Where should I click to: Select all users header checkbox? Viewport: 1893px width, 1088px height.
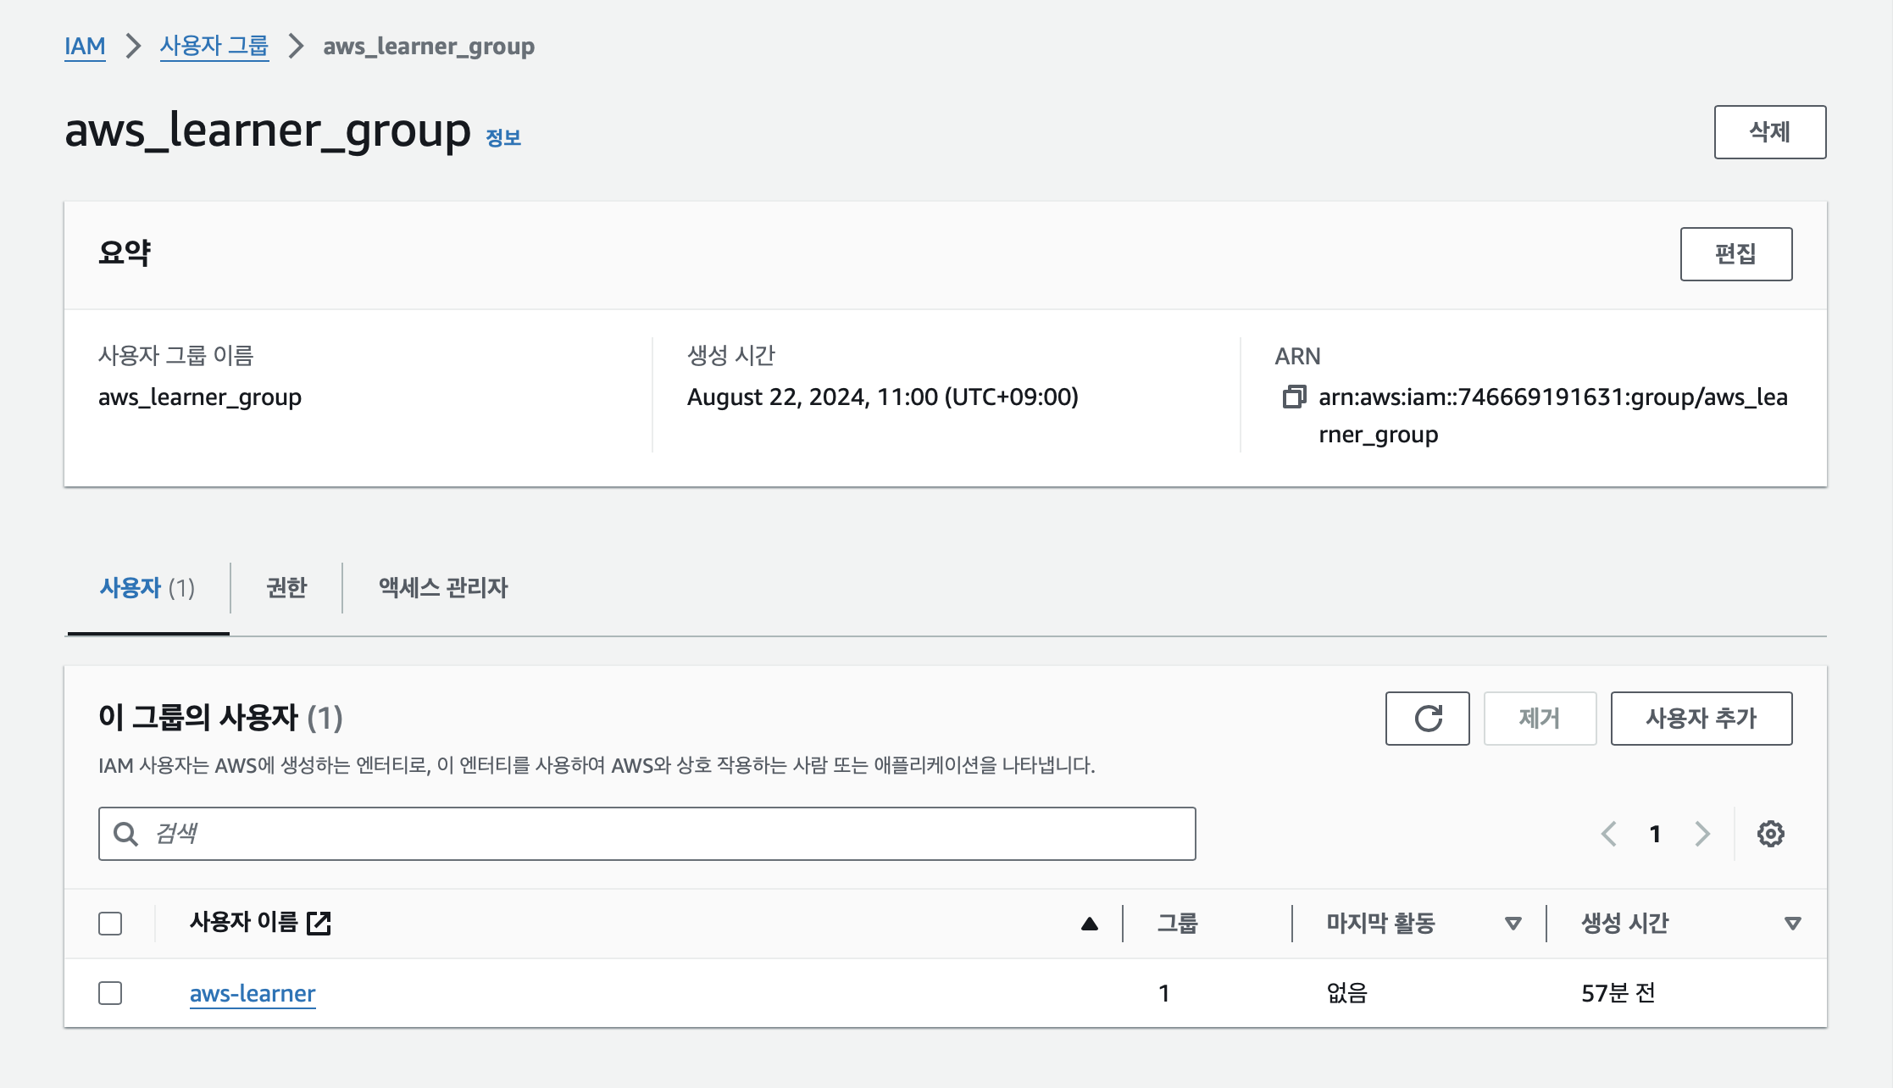click(x=110, y=924)
